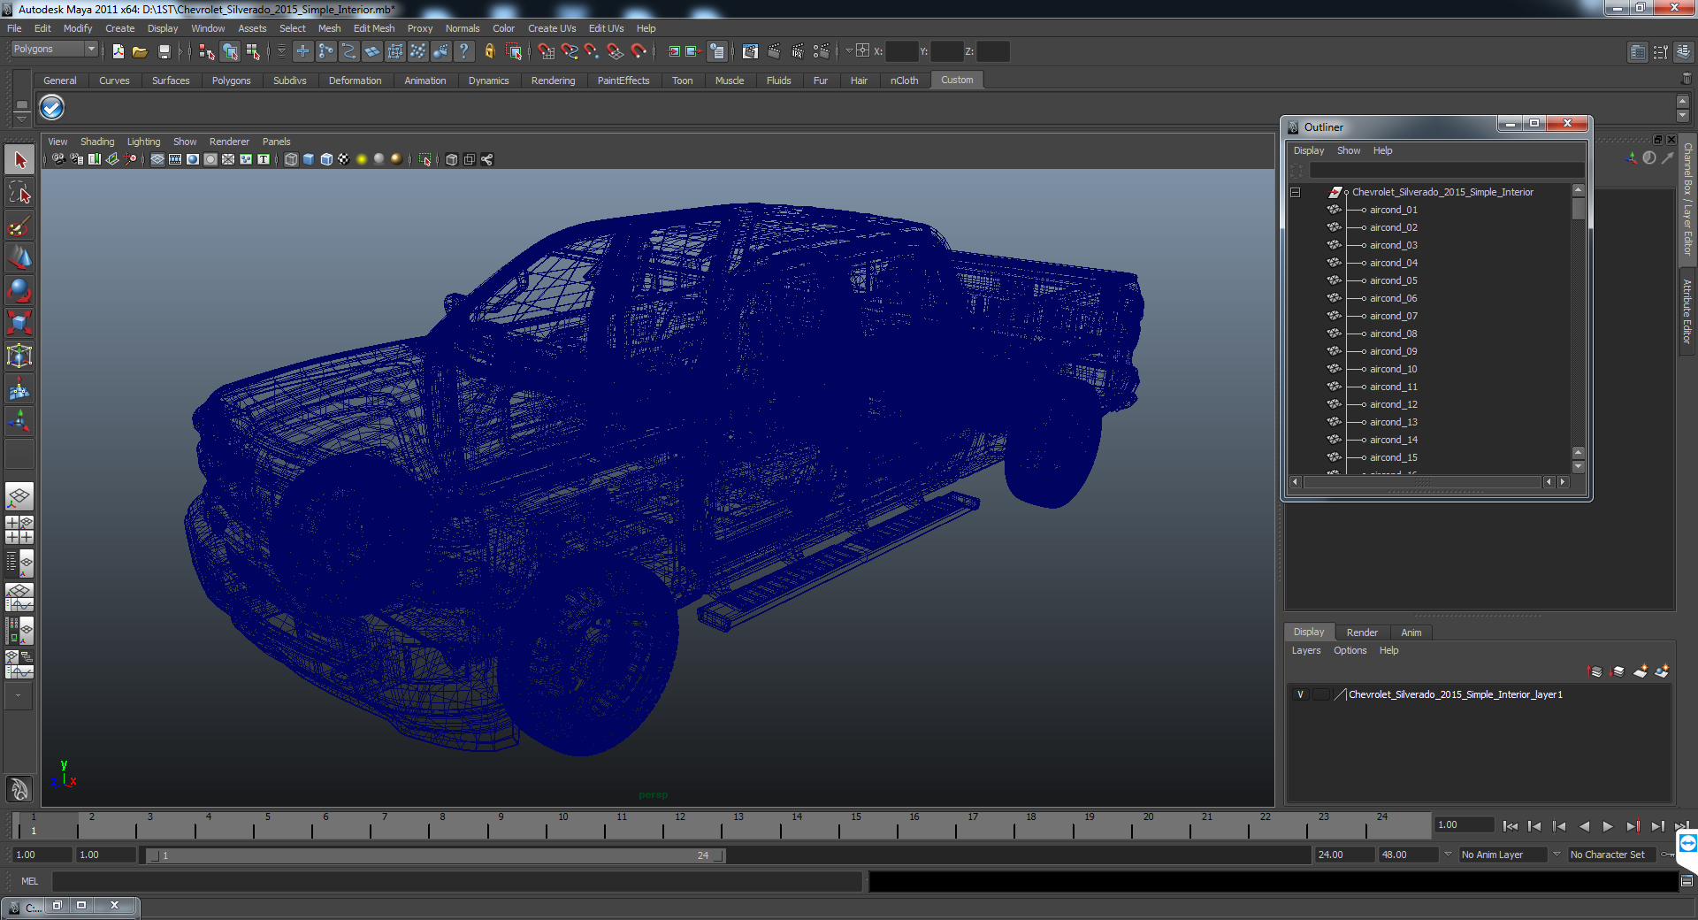Select the arrow Select tool in toolbox
The height and width of the screenshot is (920, 1698).
pos(19,160)
